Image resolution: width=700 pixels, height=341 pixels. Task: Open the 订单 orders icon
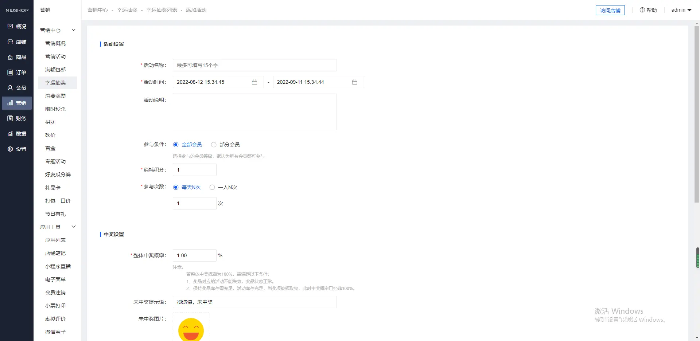tap(10, 72)
